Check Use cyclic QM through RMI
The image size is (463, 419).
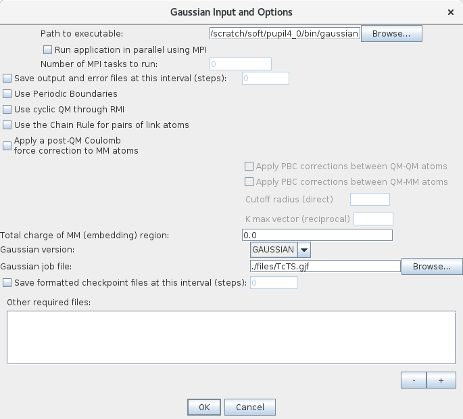[7, 110]
